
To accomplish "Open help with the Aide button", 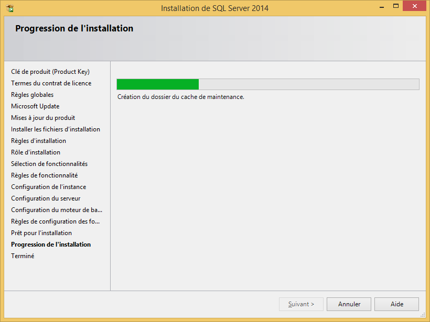I will (x=396, y=304).
